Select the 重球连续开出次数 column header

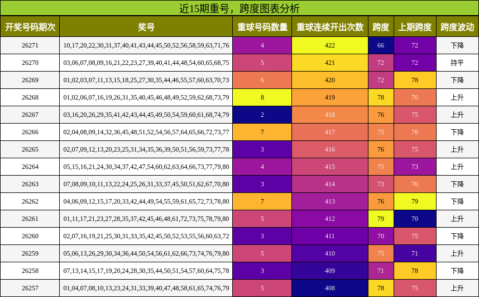click(x=330, y=27)
